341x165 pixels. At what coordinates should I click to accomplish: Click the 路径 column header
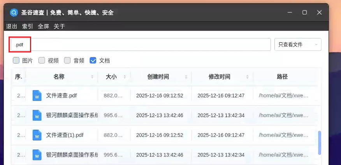pyautogui.click(x=282, y=77)
